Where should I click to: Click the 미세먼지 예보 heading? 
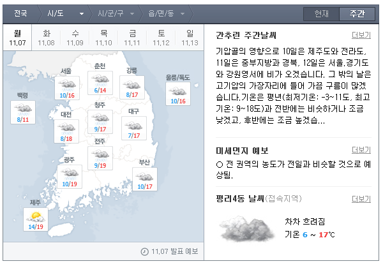coord(242,151)
